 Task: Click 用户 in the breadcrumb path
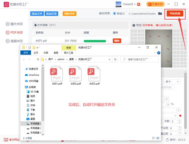point(50,59)
